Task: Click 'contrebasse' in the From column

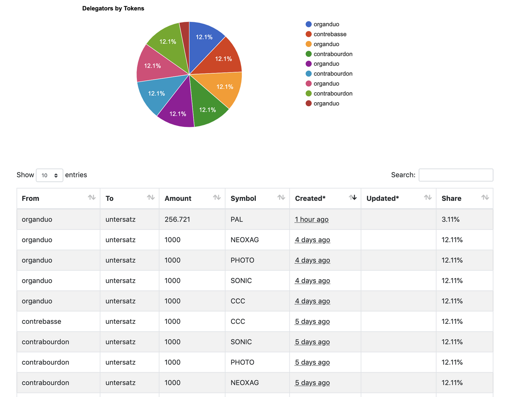Action: 41,321
